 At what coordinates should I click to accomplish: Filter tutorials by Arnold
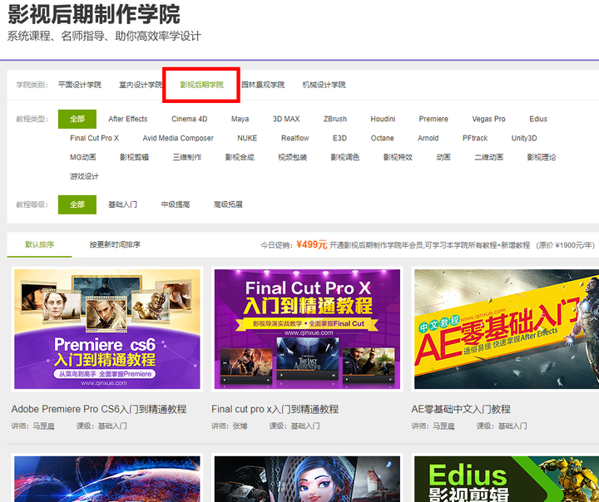click(428, 138)
